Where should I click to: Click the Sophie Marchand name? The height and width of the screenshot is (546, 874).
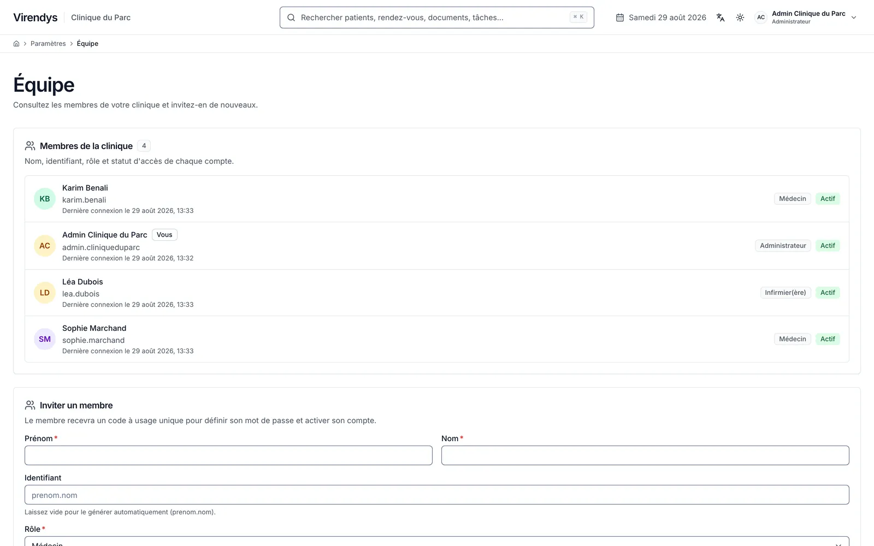pyautogui.click(x=94, y=328)
